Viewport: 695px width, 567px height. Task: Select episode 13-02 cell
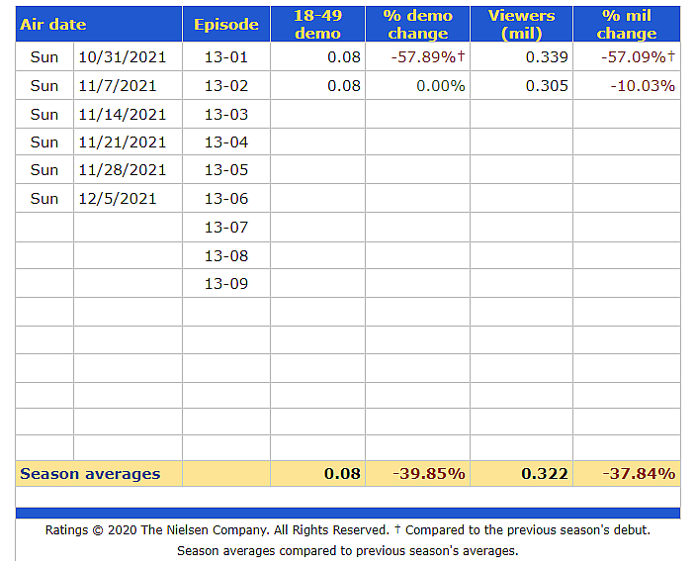(x=226, y=86)
